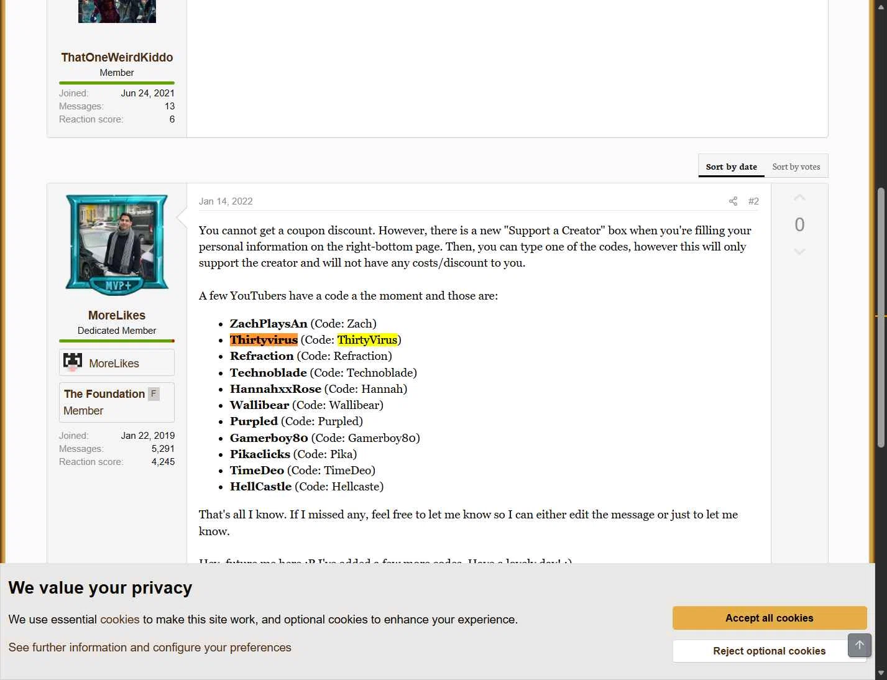Switch to the Sort by date tab
The image size is (887, 680).
(731, 167)
